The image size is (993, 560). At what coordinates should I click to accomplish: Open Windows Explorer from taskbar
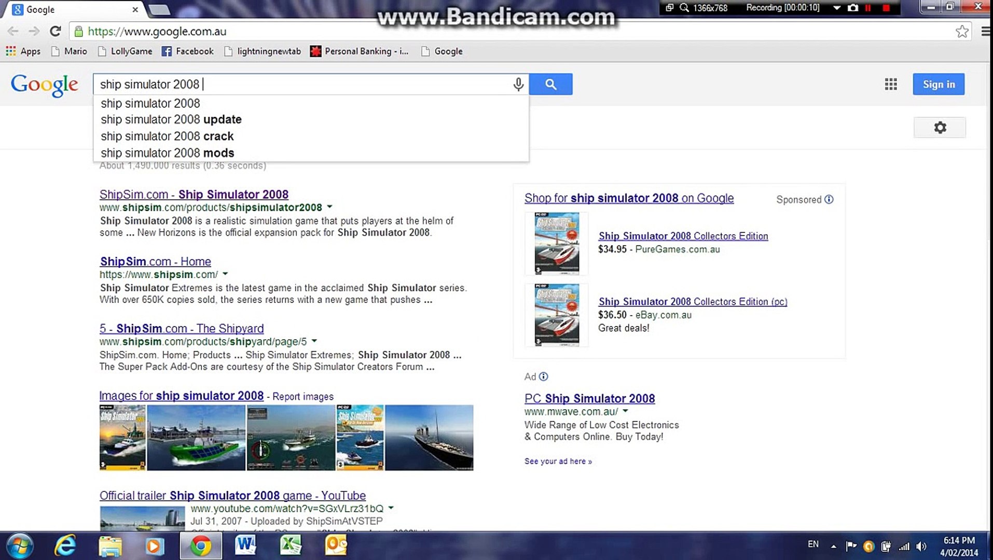(x=110, y=546)
